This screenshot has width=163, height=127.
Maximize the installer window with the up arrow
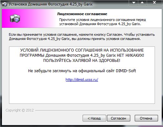142,3
